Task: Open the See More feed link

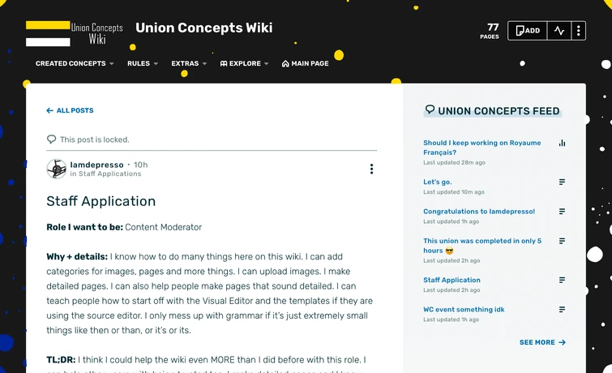Action: click(x=542, y=342)
